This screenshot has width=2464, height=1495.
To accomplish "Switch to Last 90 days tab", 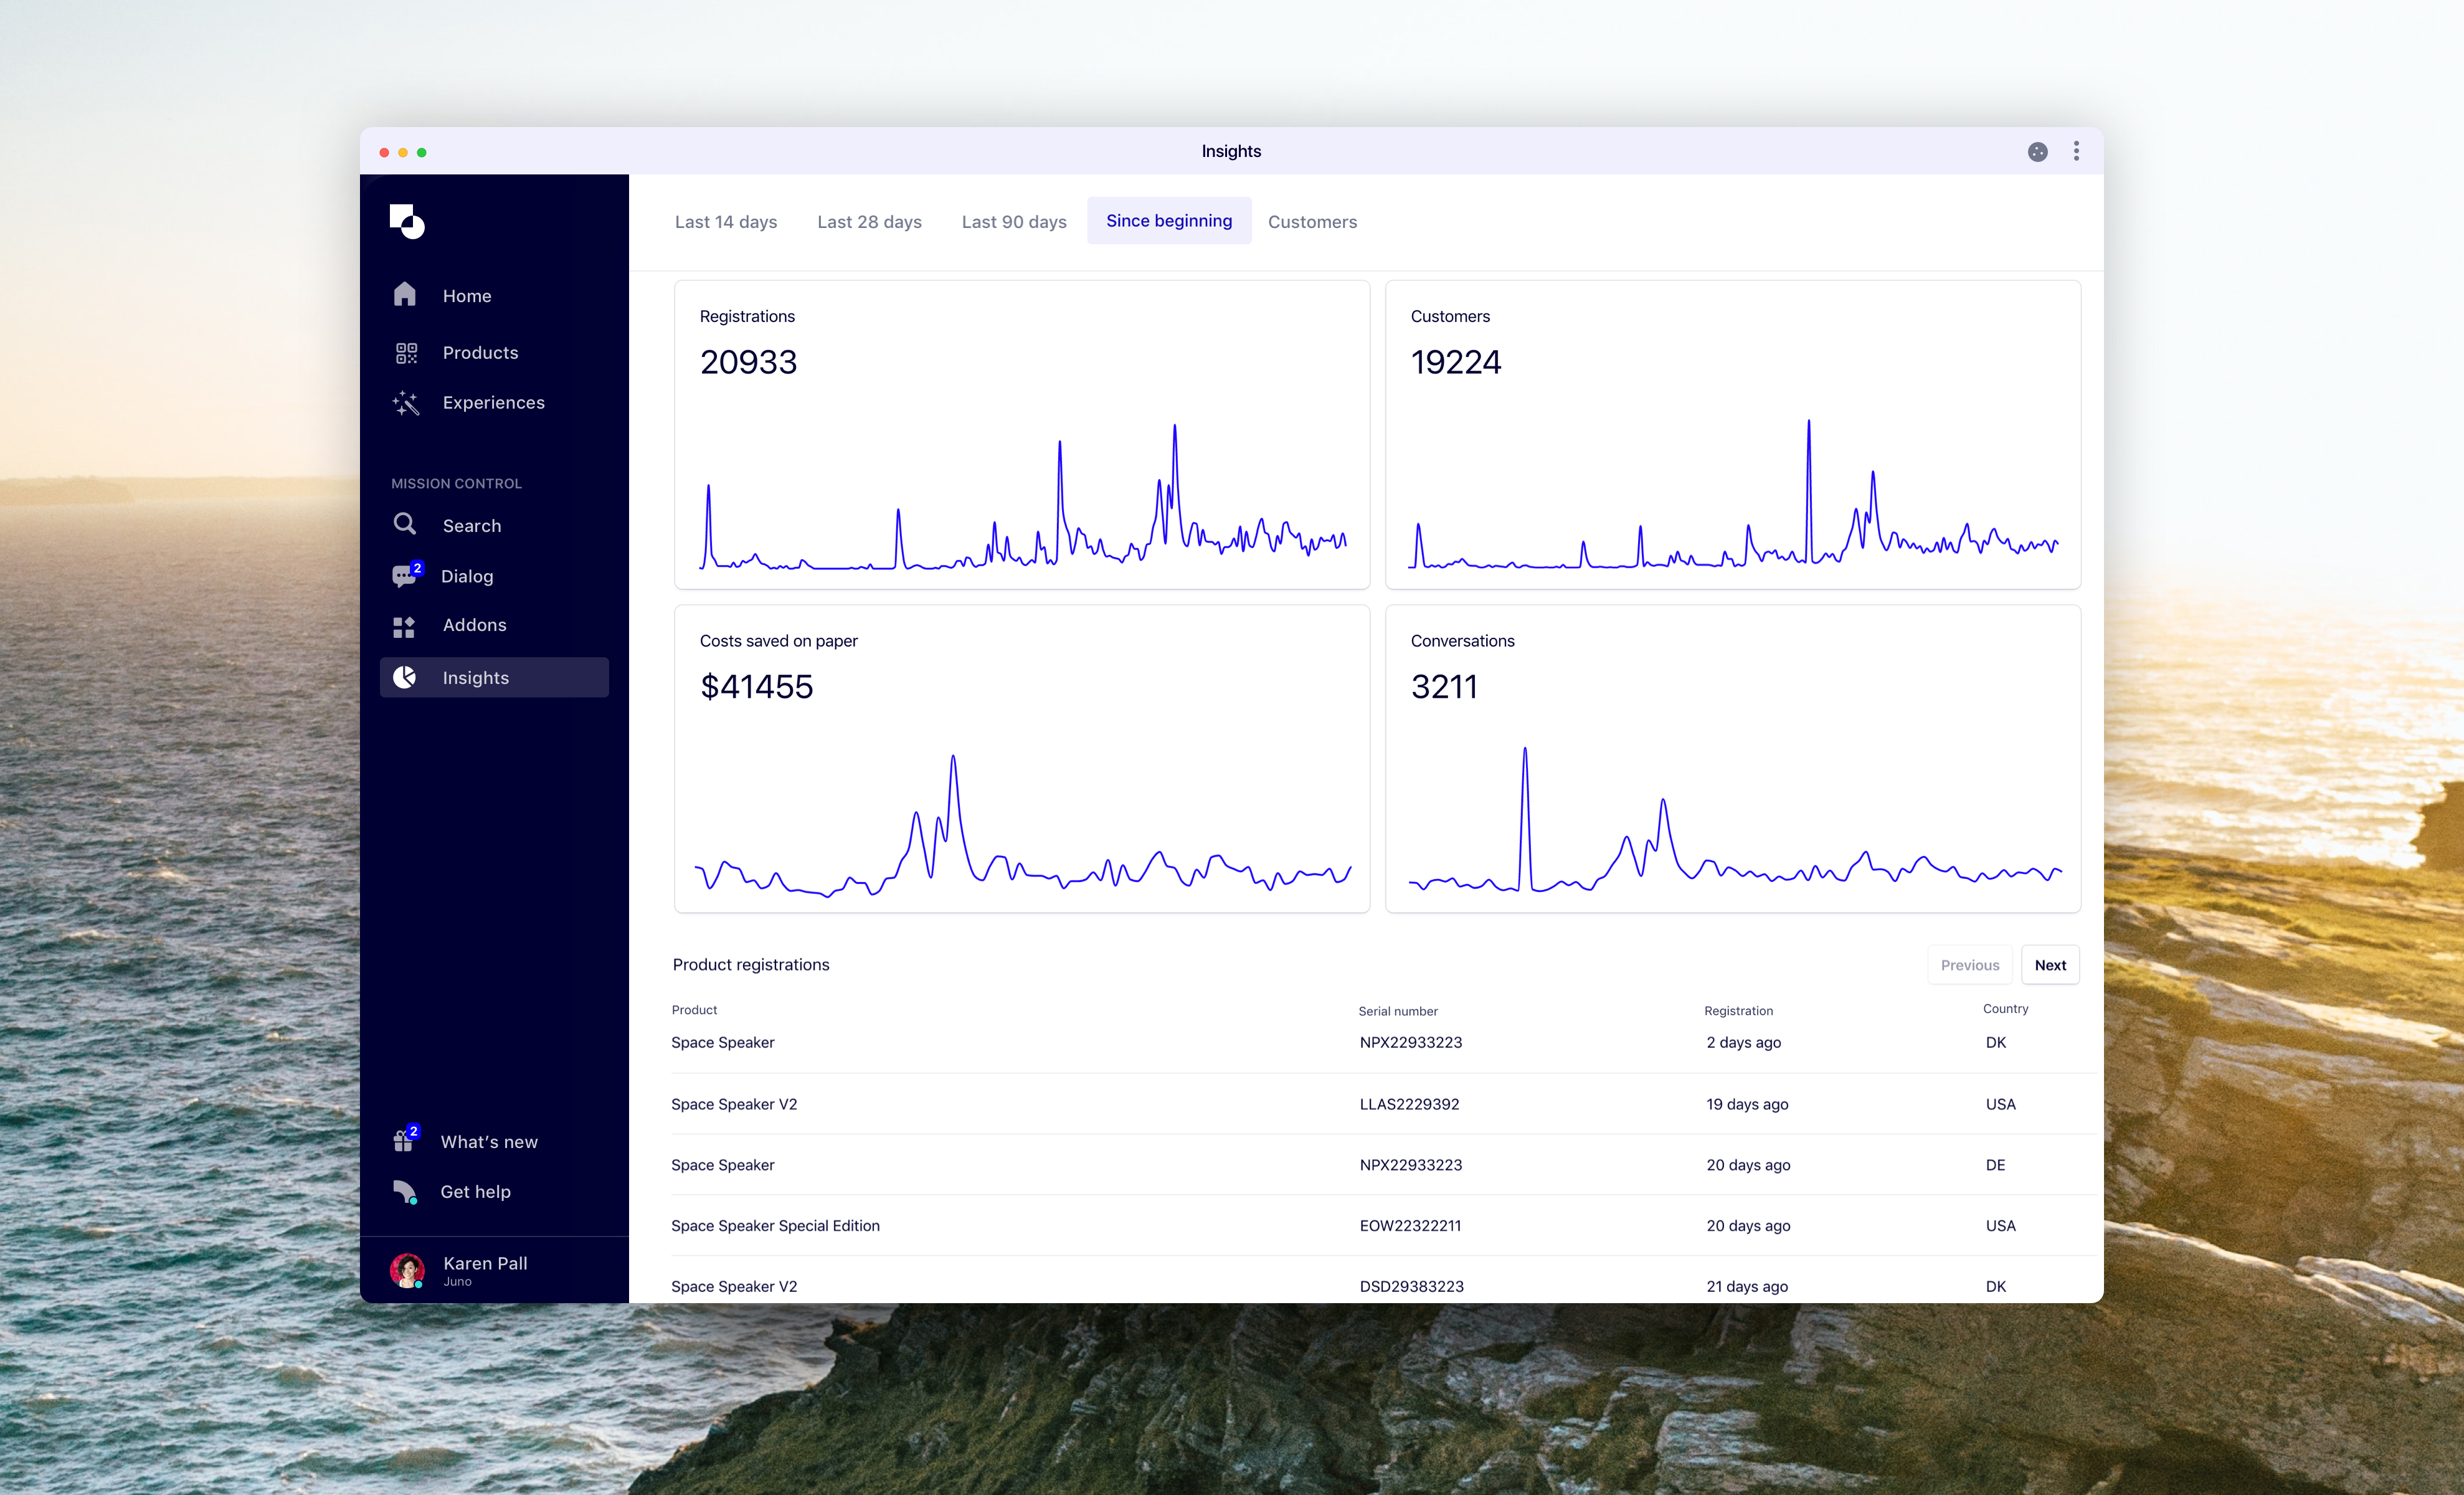I will (1014, 222).
